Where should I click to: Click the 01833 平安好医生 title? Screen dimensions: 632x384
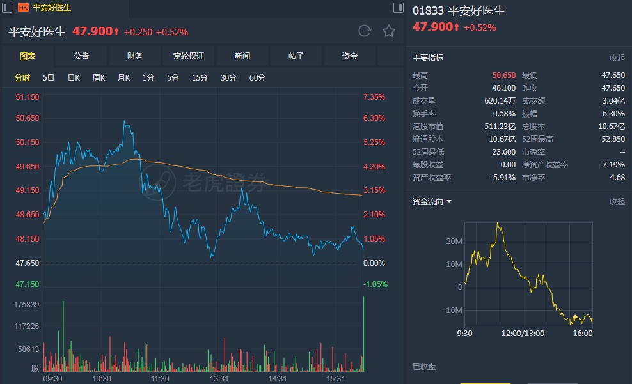pos(459,10)
